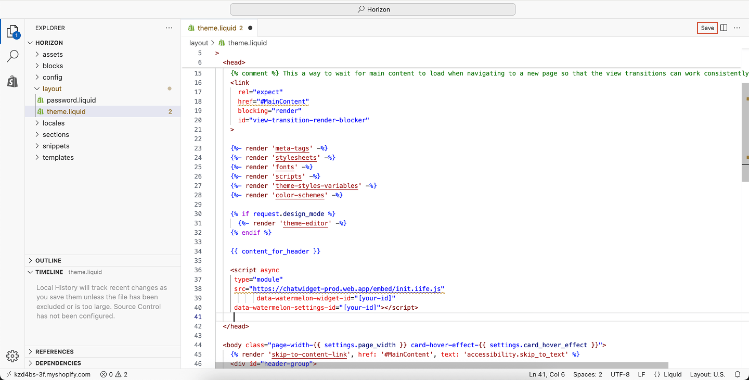This screenshot has width=749, height=380.
Task: Open Explorer views ellipsis menu
Action: pyautogui.click(x=169, y=28)
